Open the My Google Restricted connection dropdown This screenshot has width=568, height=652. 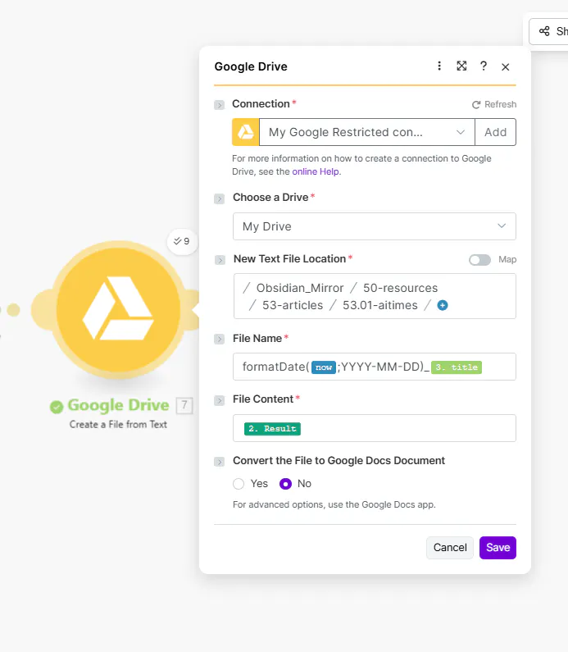point(367,132)
